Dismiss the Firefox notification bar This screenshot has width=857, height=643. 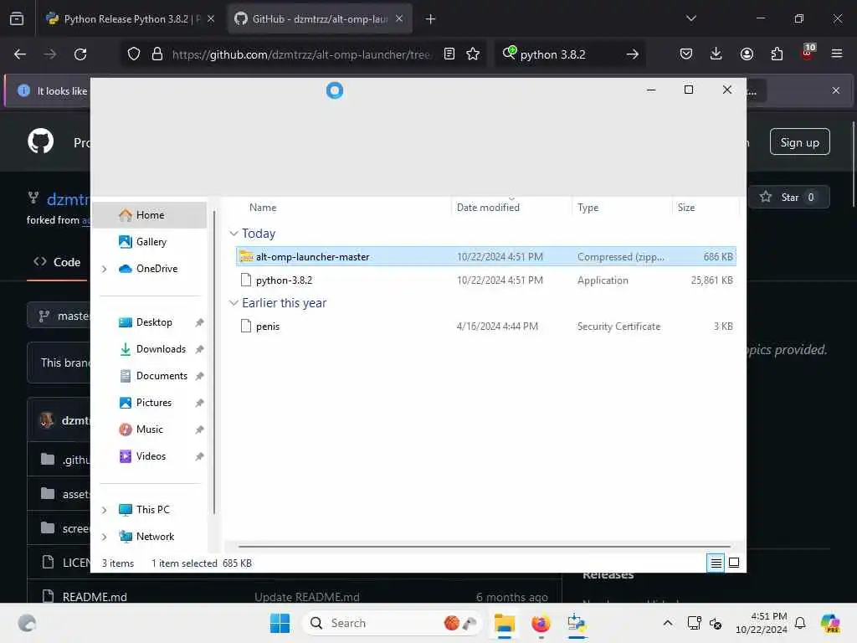tap(836, 90)
